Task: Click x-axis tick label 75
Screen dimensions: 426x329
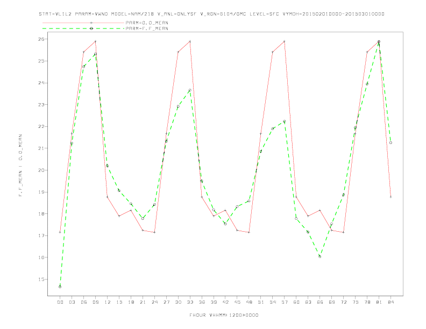Action: (356, 302)
